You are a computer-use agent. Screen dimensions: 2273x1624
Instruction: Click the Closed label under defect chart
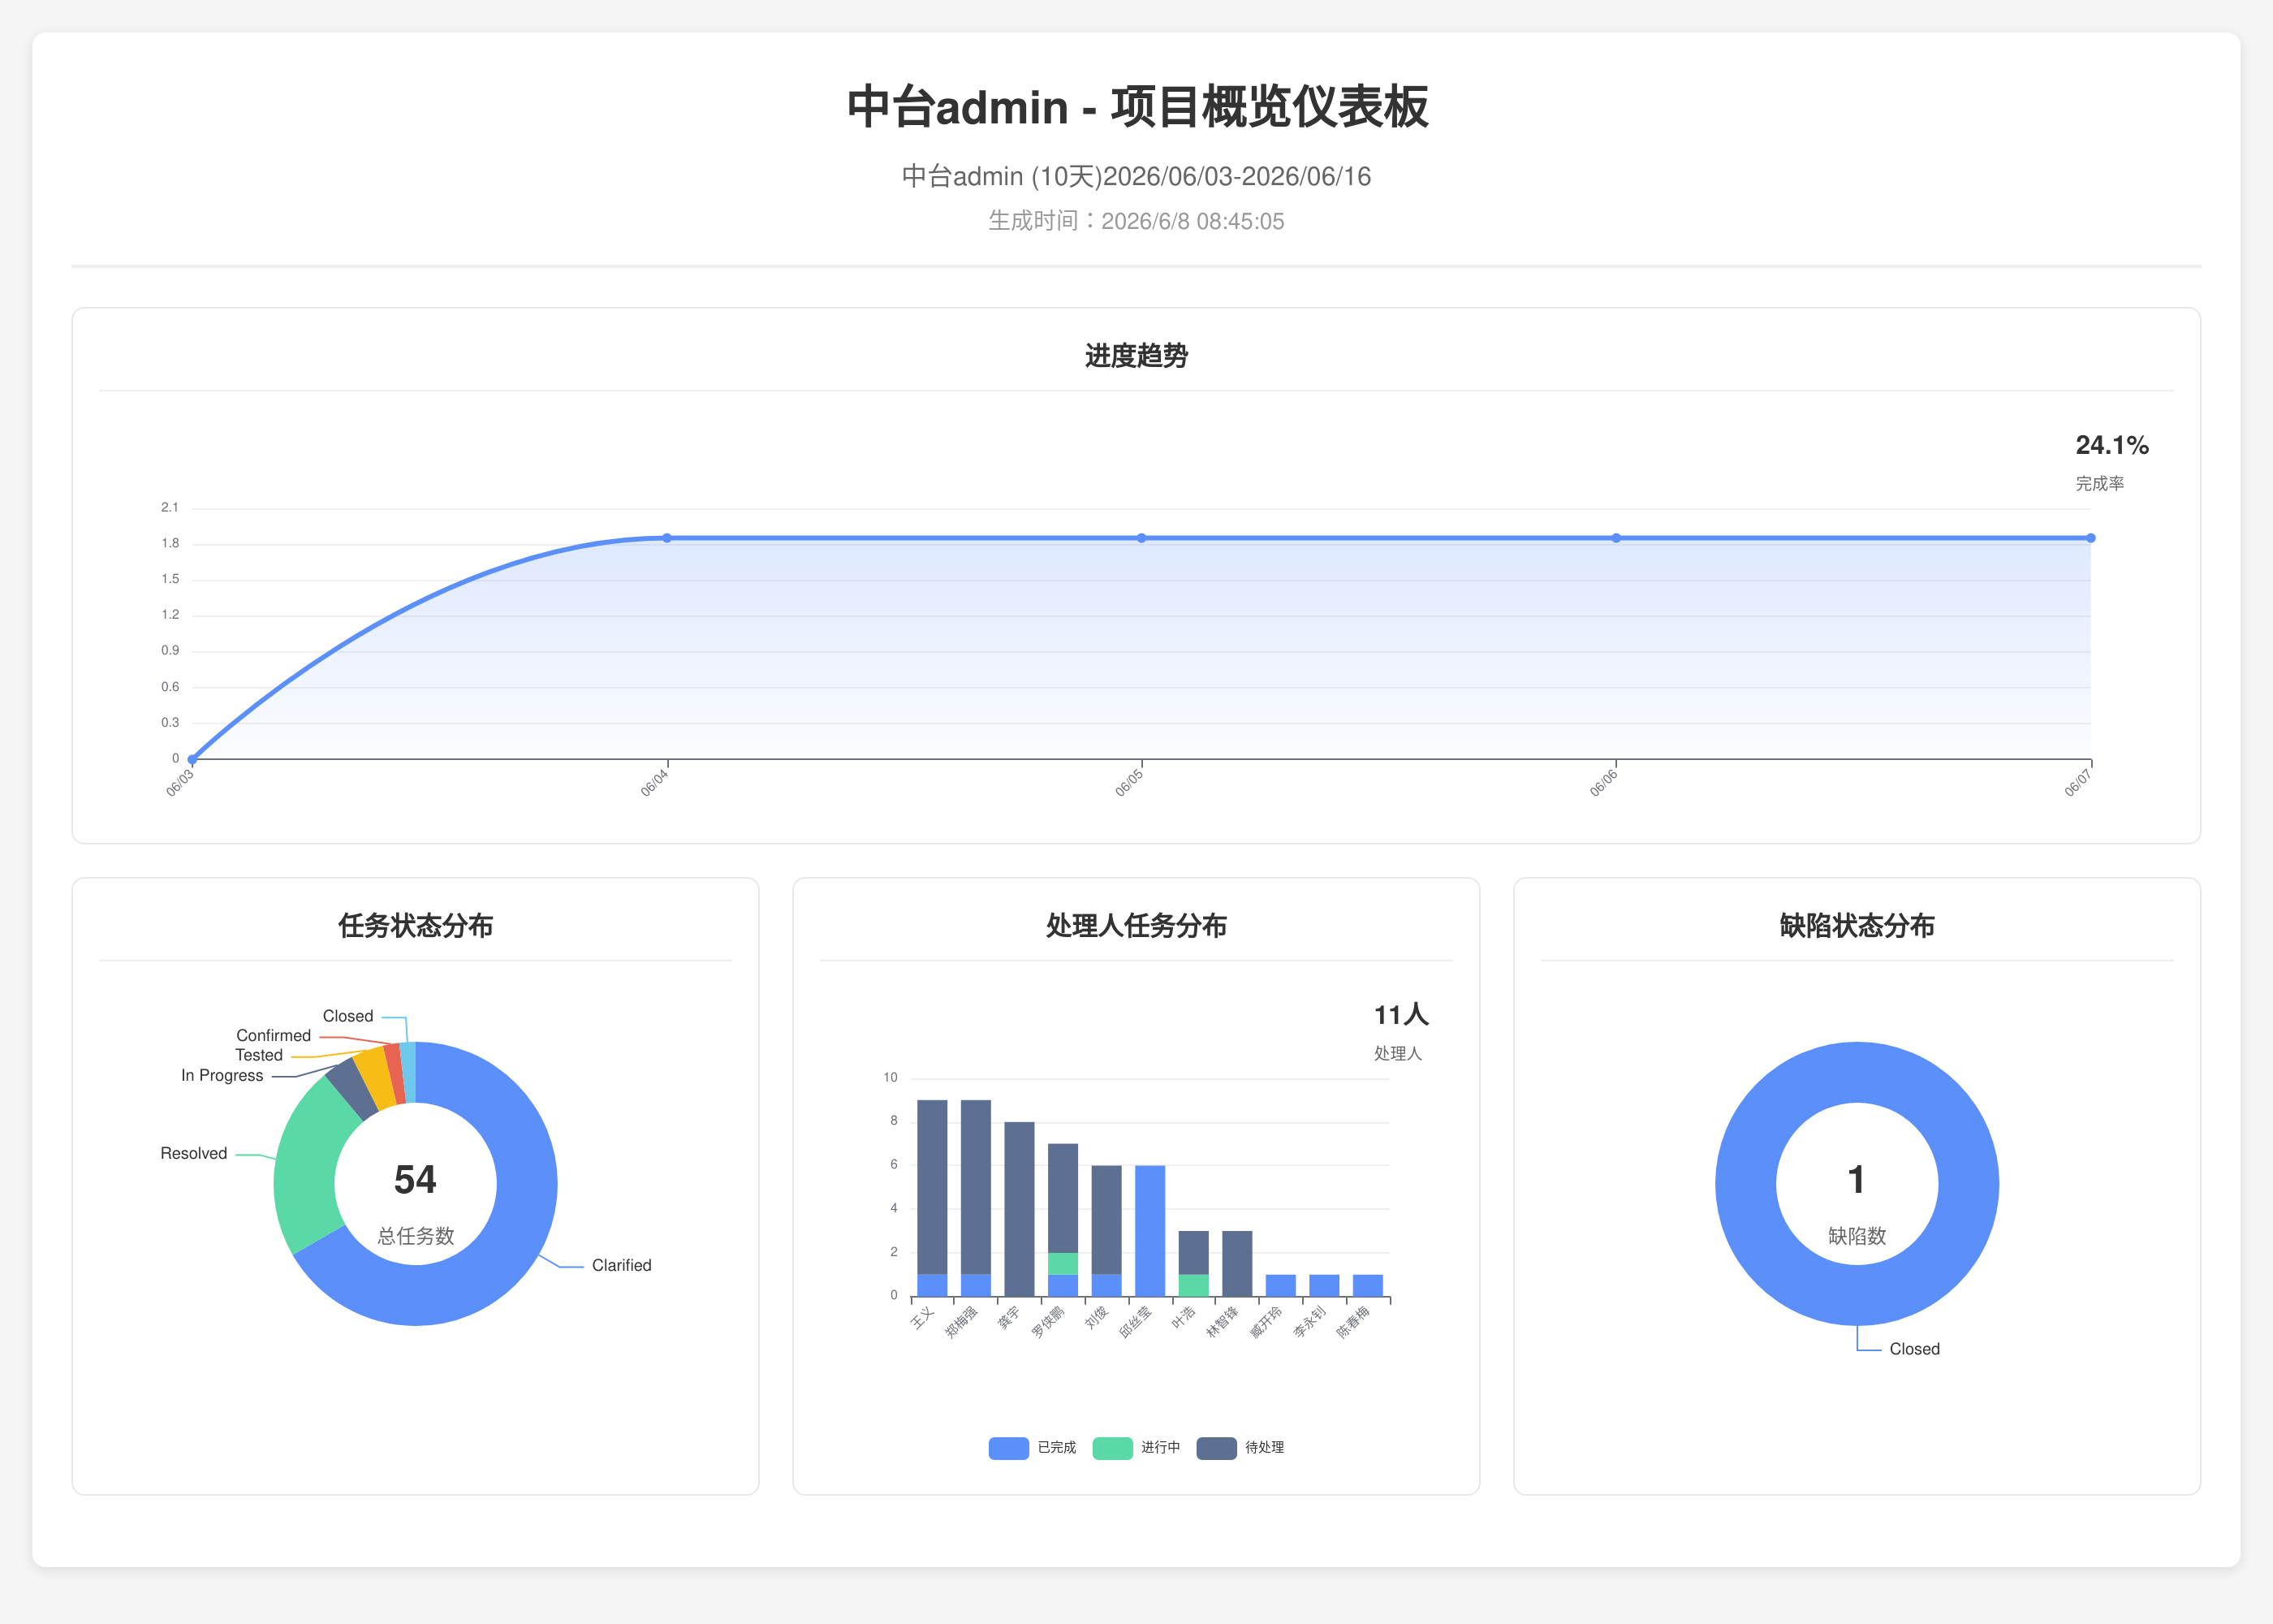[1914, 1349]
